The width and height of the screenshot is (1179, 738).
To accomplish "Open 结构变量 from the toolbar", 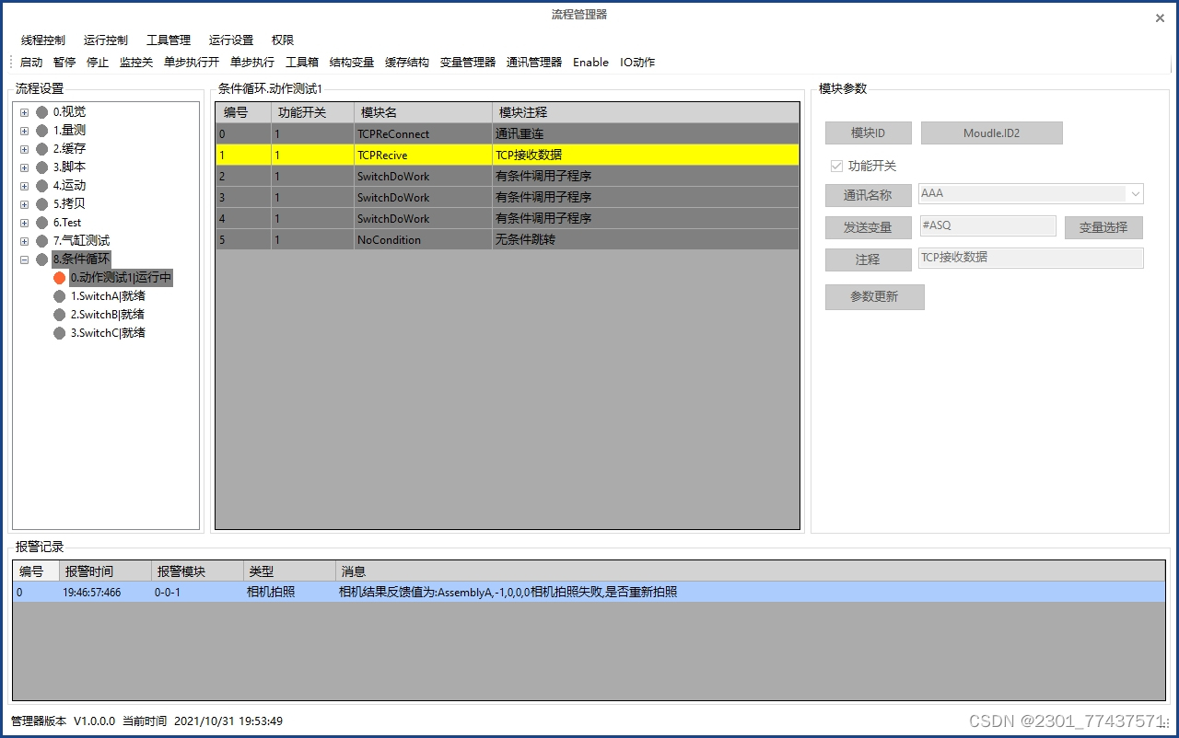I will [352, 63].
